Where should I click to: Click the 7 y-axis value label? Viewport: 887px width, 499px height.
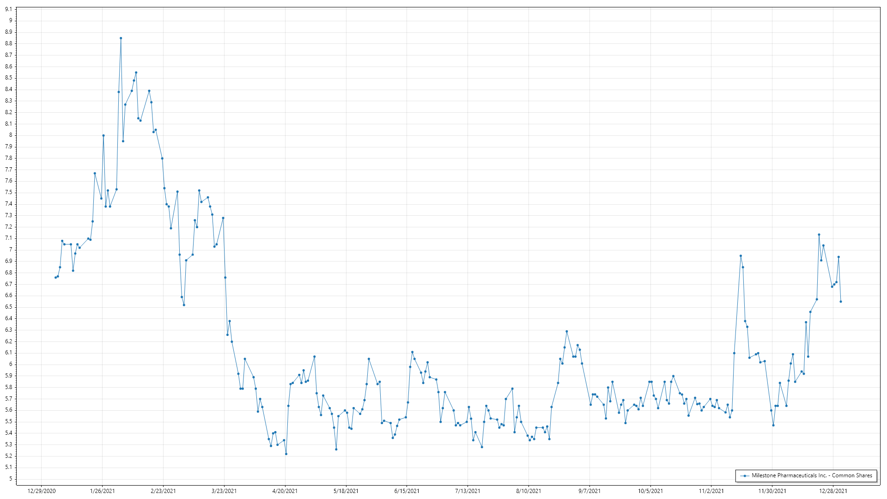[x=10, y=249]
